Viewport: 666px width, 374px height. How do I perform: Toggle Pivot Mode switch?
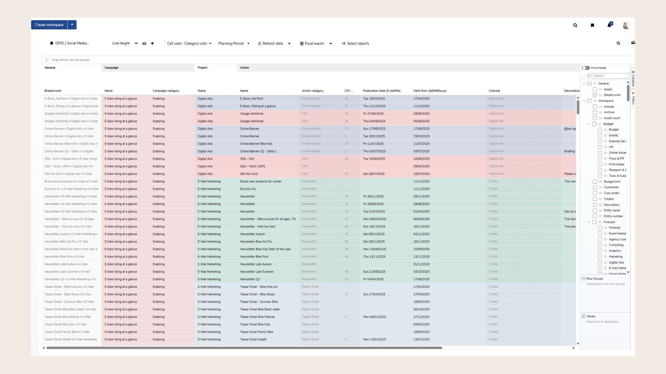pos(586,68)
